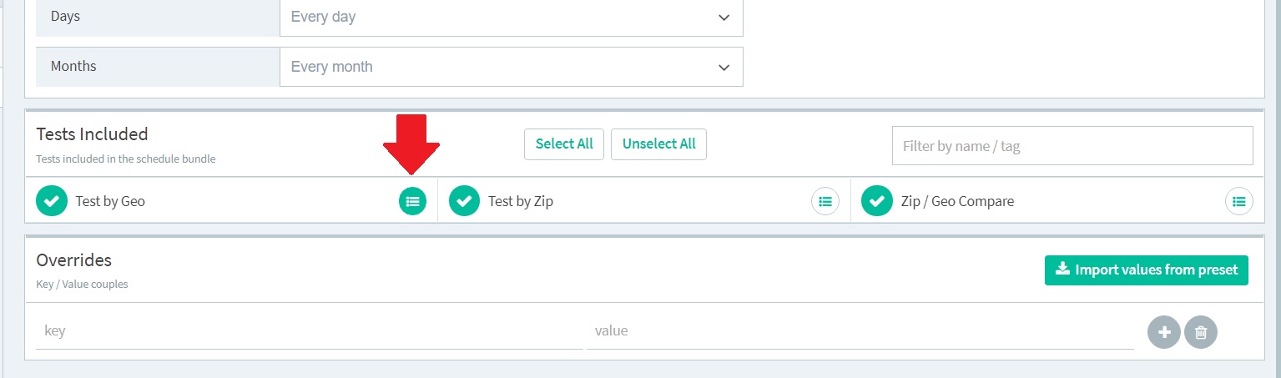Uncheck the Test by Zip checkmark

[x=464, y=201]
